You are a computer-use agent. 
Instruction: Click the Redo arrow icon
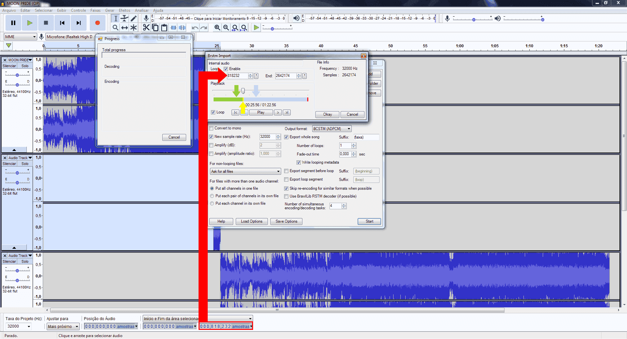pyautogui.click(x=204, y=28)
